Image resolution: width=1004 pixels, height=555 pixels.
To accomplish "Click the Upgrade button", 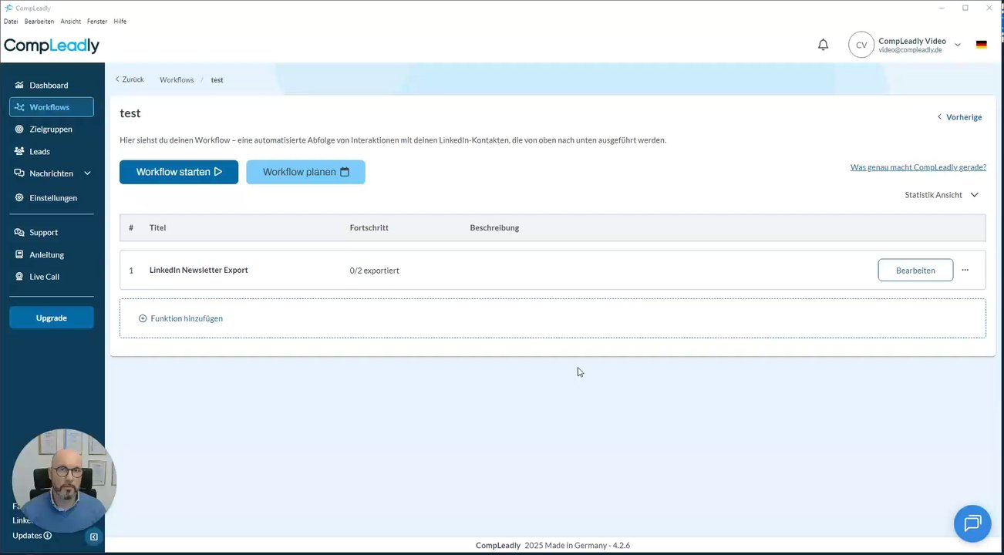I will (x=52, y=318).
